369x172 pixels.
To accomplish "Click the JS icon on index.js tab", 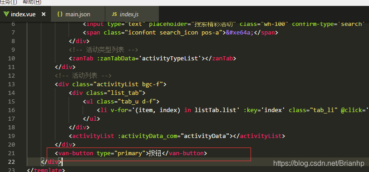I will click(x=114, y=14).
